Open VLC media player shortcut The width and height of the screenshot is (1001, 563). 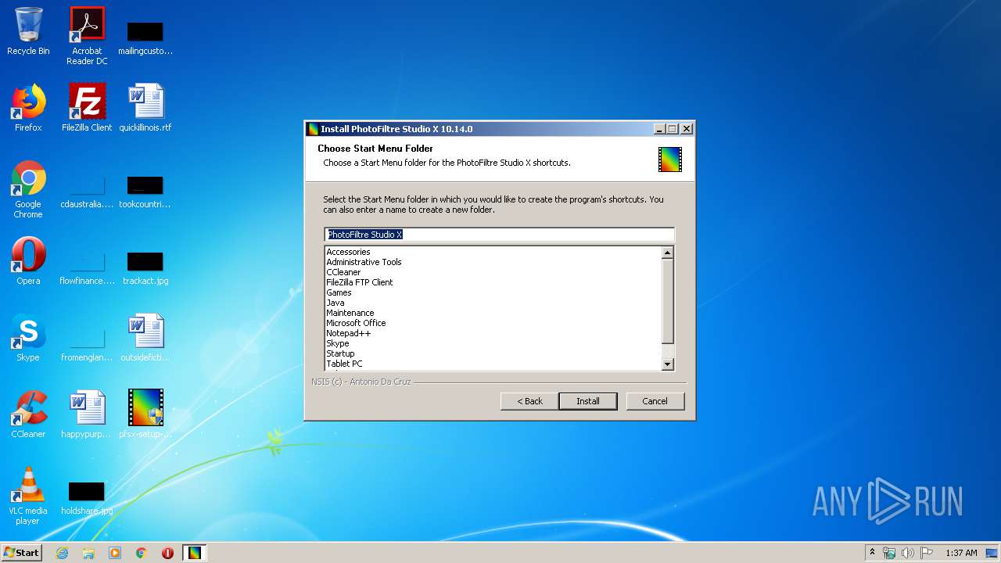[x=28, y=496]
